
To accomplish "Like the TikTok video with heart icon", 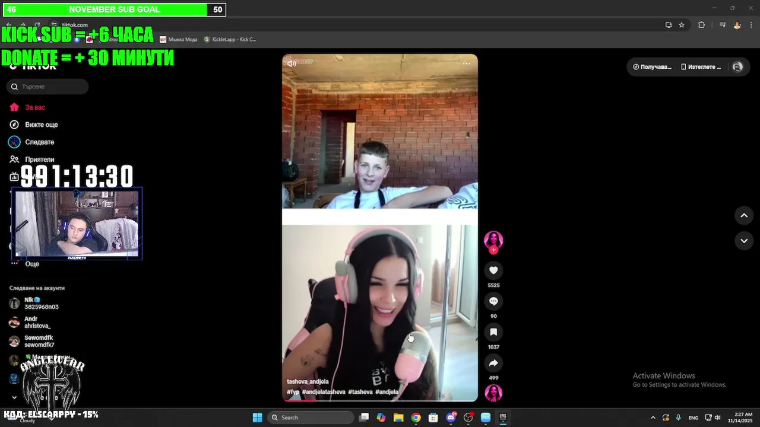I will [493, 270].
